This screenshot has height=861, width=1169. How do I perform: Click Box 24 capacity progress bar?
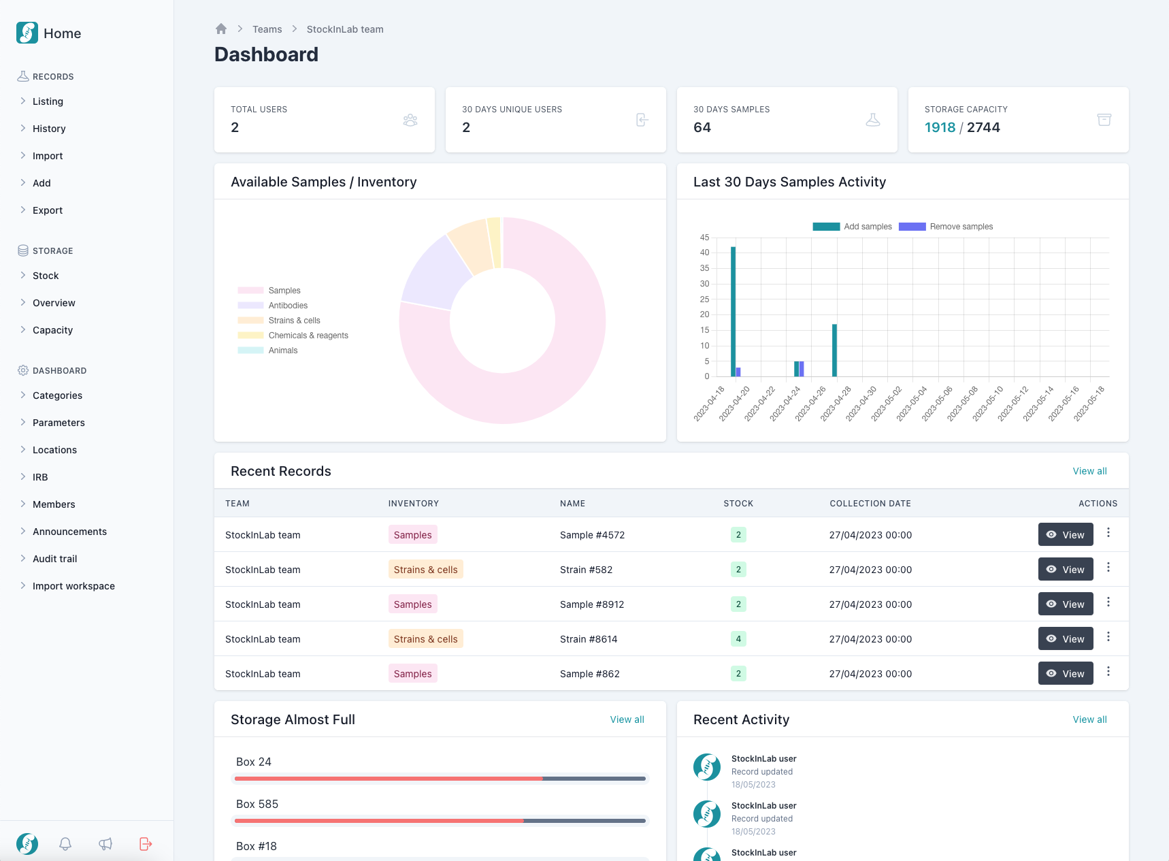coord(440,779)
